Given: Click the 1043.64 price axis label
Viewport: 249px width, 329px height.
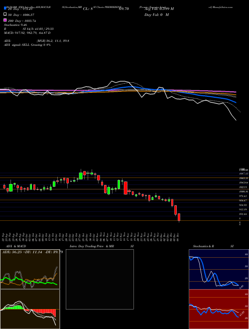Looking at the screenshot, I should click(244, 182).
